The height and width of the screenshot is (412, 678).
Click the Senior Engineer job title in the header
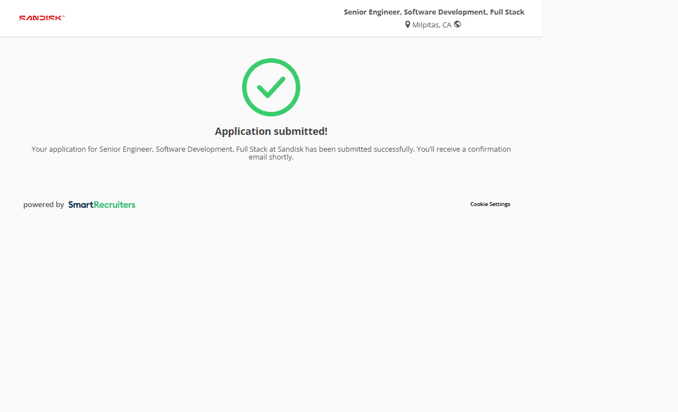pyautogui.click(x=434, y=12)
